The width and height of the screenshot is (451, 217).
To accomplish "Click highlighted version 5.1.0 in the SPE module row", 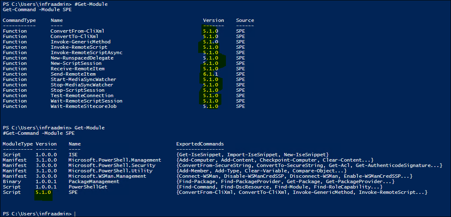I will (x=43, y=192).
